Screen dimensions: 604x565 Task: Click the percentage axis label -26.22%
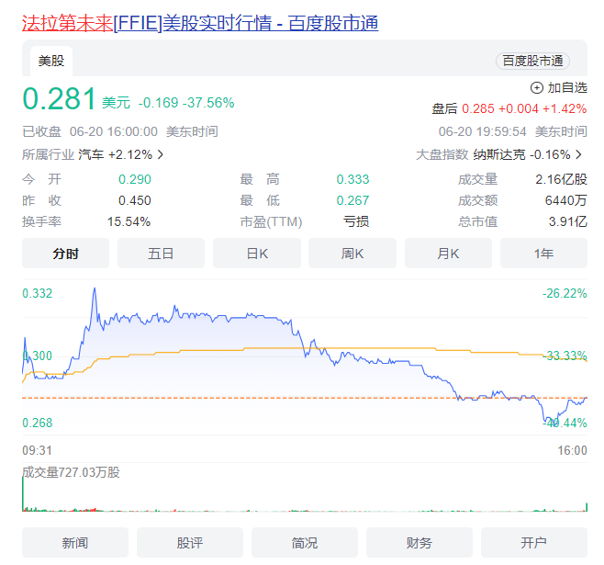565,293
